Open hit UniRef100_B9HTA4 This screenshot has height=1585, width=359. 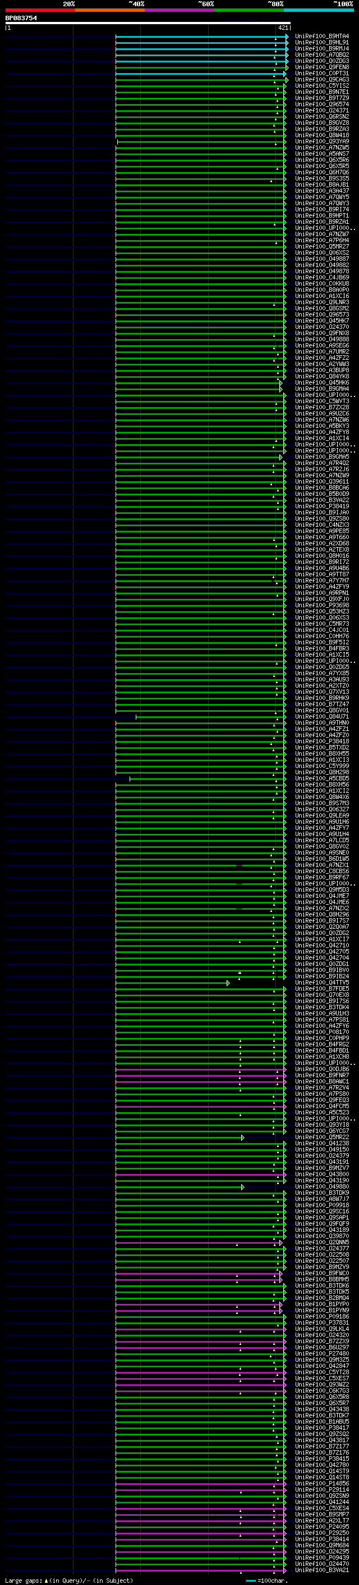point(322,37)
